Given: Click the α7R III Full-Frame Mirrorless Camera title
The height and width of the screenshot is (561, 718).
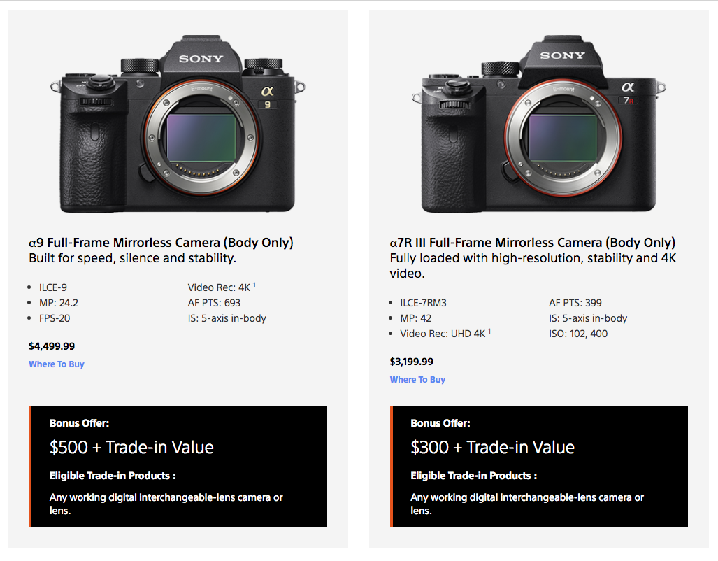Looking at the screenshot, I should (x=531, y=242).
